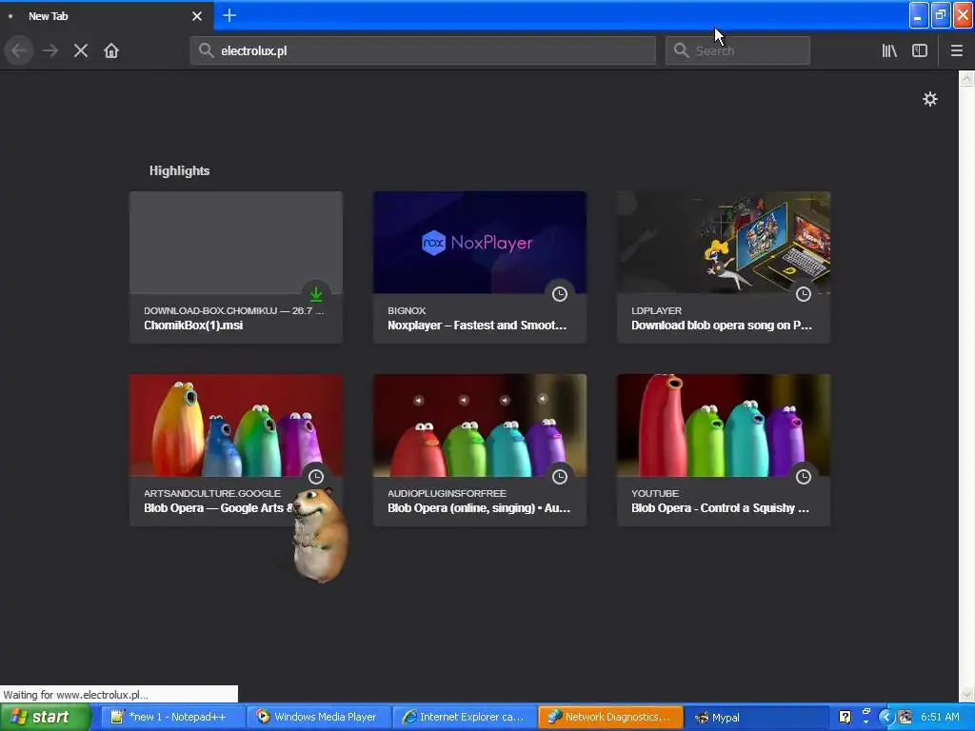The image size is (975, 731).
Task: Open the ChomikBox(1).msi highlight card
Action: [236, 267]
